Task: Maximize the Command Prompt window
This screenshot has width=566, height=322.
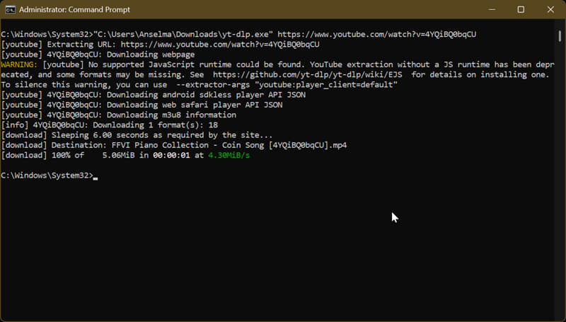Action: click(x=521, y=10)
